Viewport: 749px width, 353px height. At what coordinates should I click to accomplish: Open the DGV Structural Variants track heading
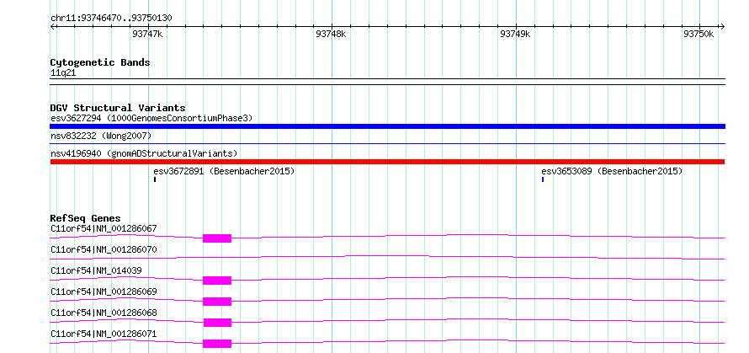click(x=118, y=108)
